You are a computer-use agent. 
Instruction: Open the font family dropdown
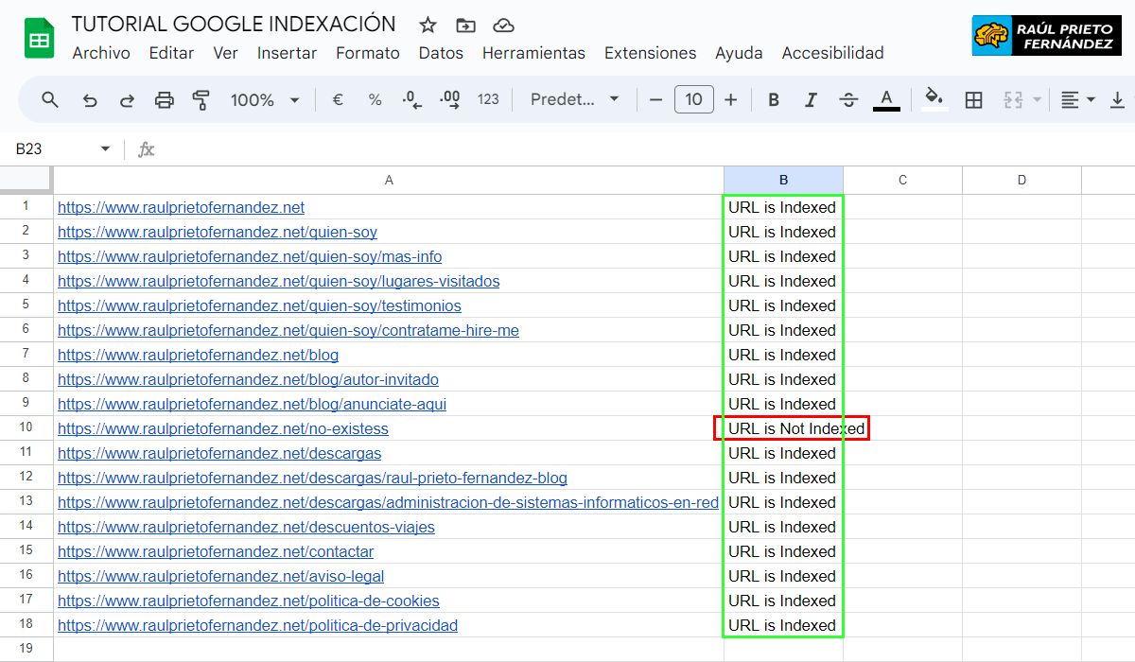[x=574, y=99]
